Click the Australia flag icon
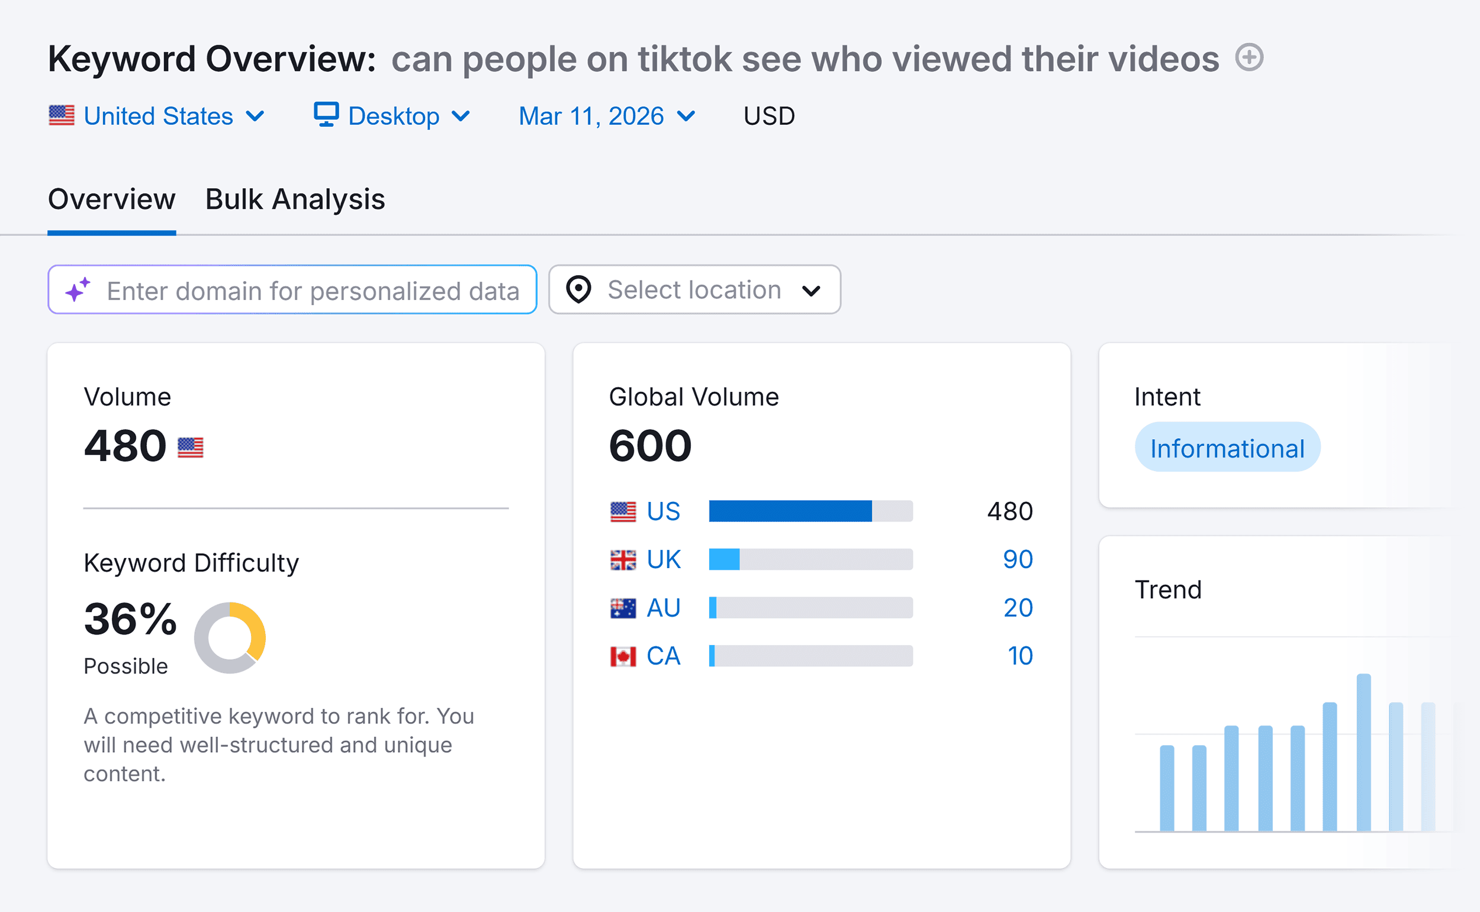Screen dimensions: 1480x912 tap(623, 607)
